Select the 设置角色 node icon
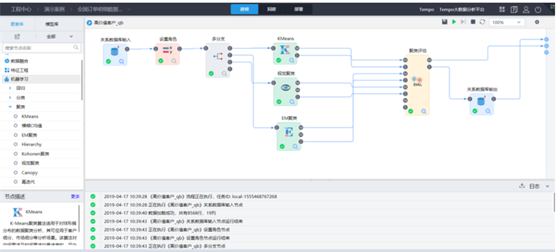Image resolution: width=557 pixels, height=252 pixels. tap(168, 50)
